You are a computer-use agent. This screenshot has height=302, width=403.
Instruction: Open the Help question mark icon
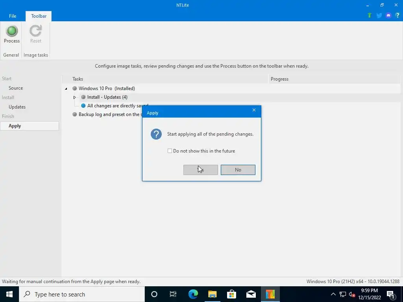point(397,15)
